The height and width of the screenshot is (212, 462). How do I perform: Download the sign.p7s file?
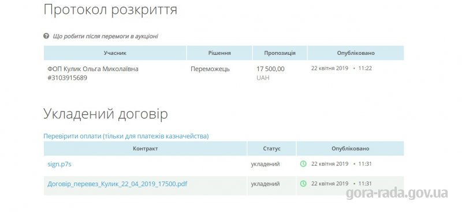point(59,164)
